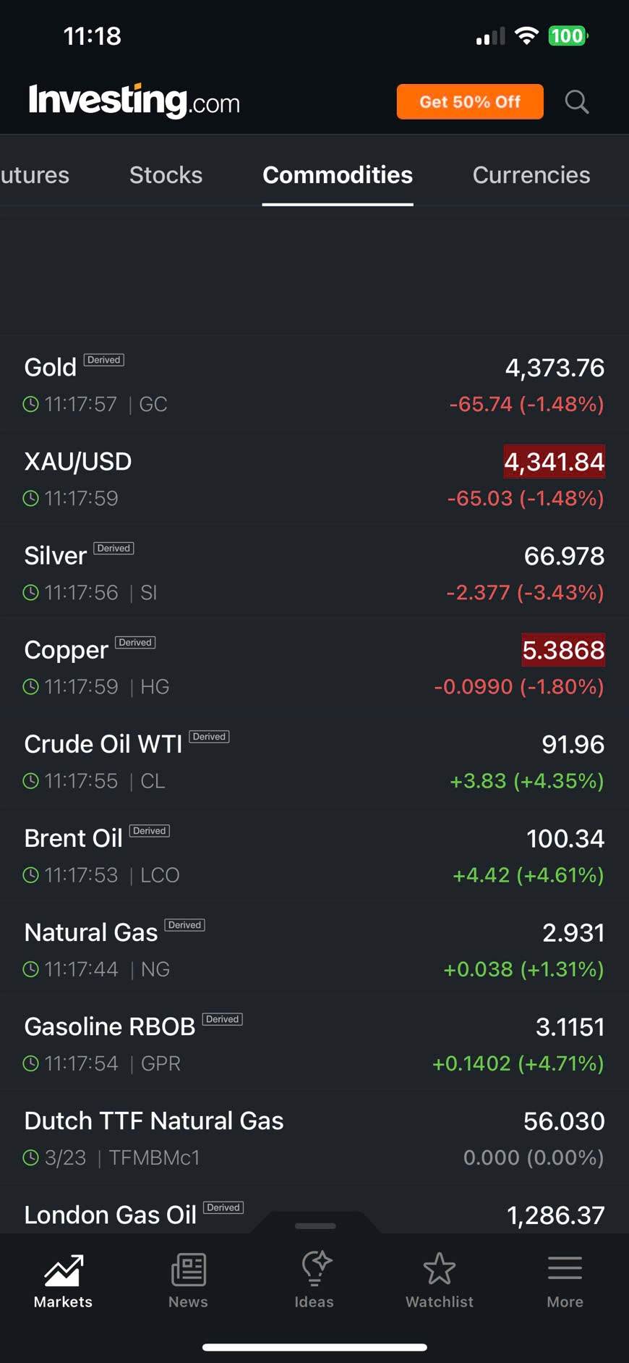Select the Commodities tab
This screenshot has height=1363, width=629.
[338, 175]
